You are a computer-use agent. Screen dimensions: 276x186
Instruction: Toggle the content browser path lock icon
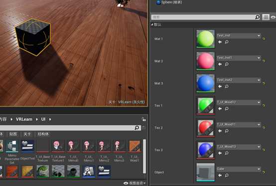pyautogui.click(x=143, y=119)
